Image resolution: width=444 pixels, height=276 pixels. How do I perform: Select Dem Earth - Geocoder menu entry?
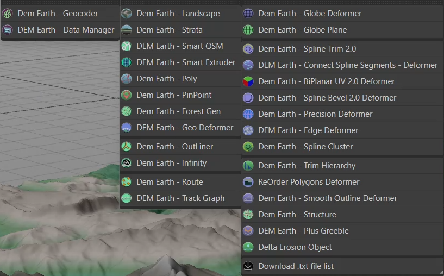pyautogui.click(x=60, y=14)
